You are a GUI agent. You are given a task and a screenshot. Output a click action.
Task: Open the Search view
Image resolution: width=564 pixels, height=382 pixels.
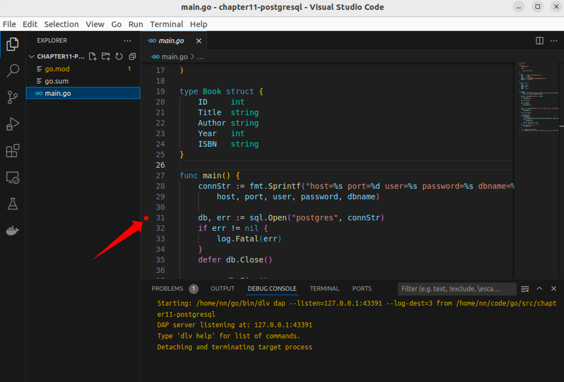click(x=12, y=71)
